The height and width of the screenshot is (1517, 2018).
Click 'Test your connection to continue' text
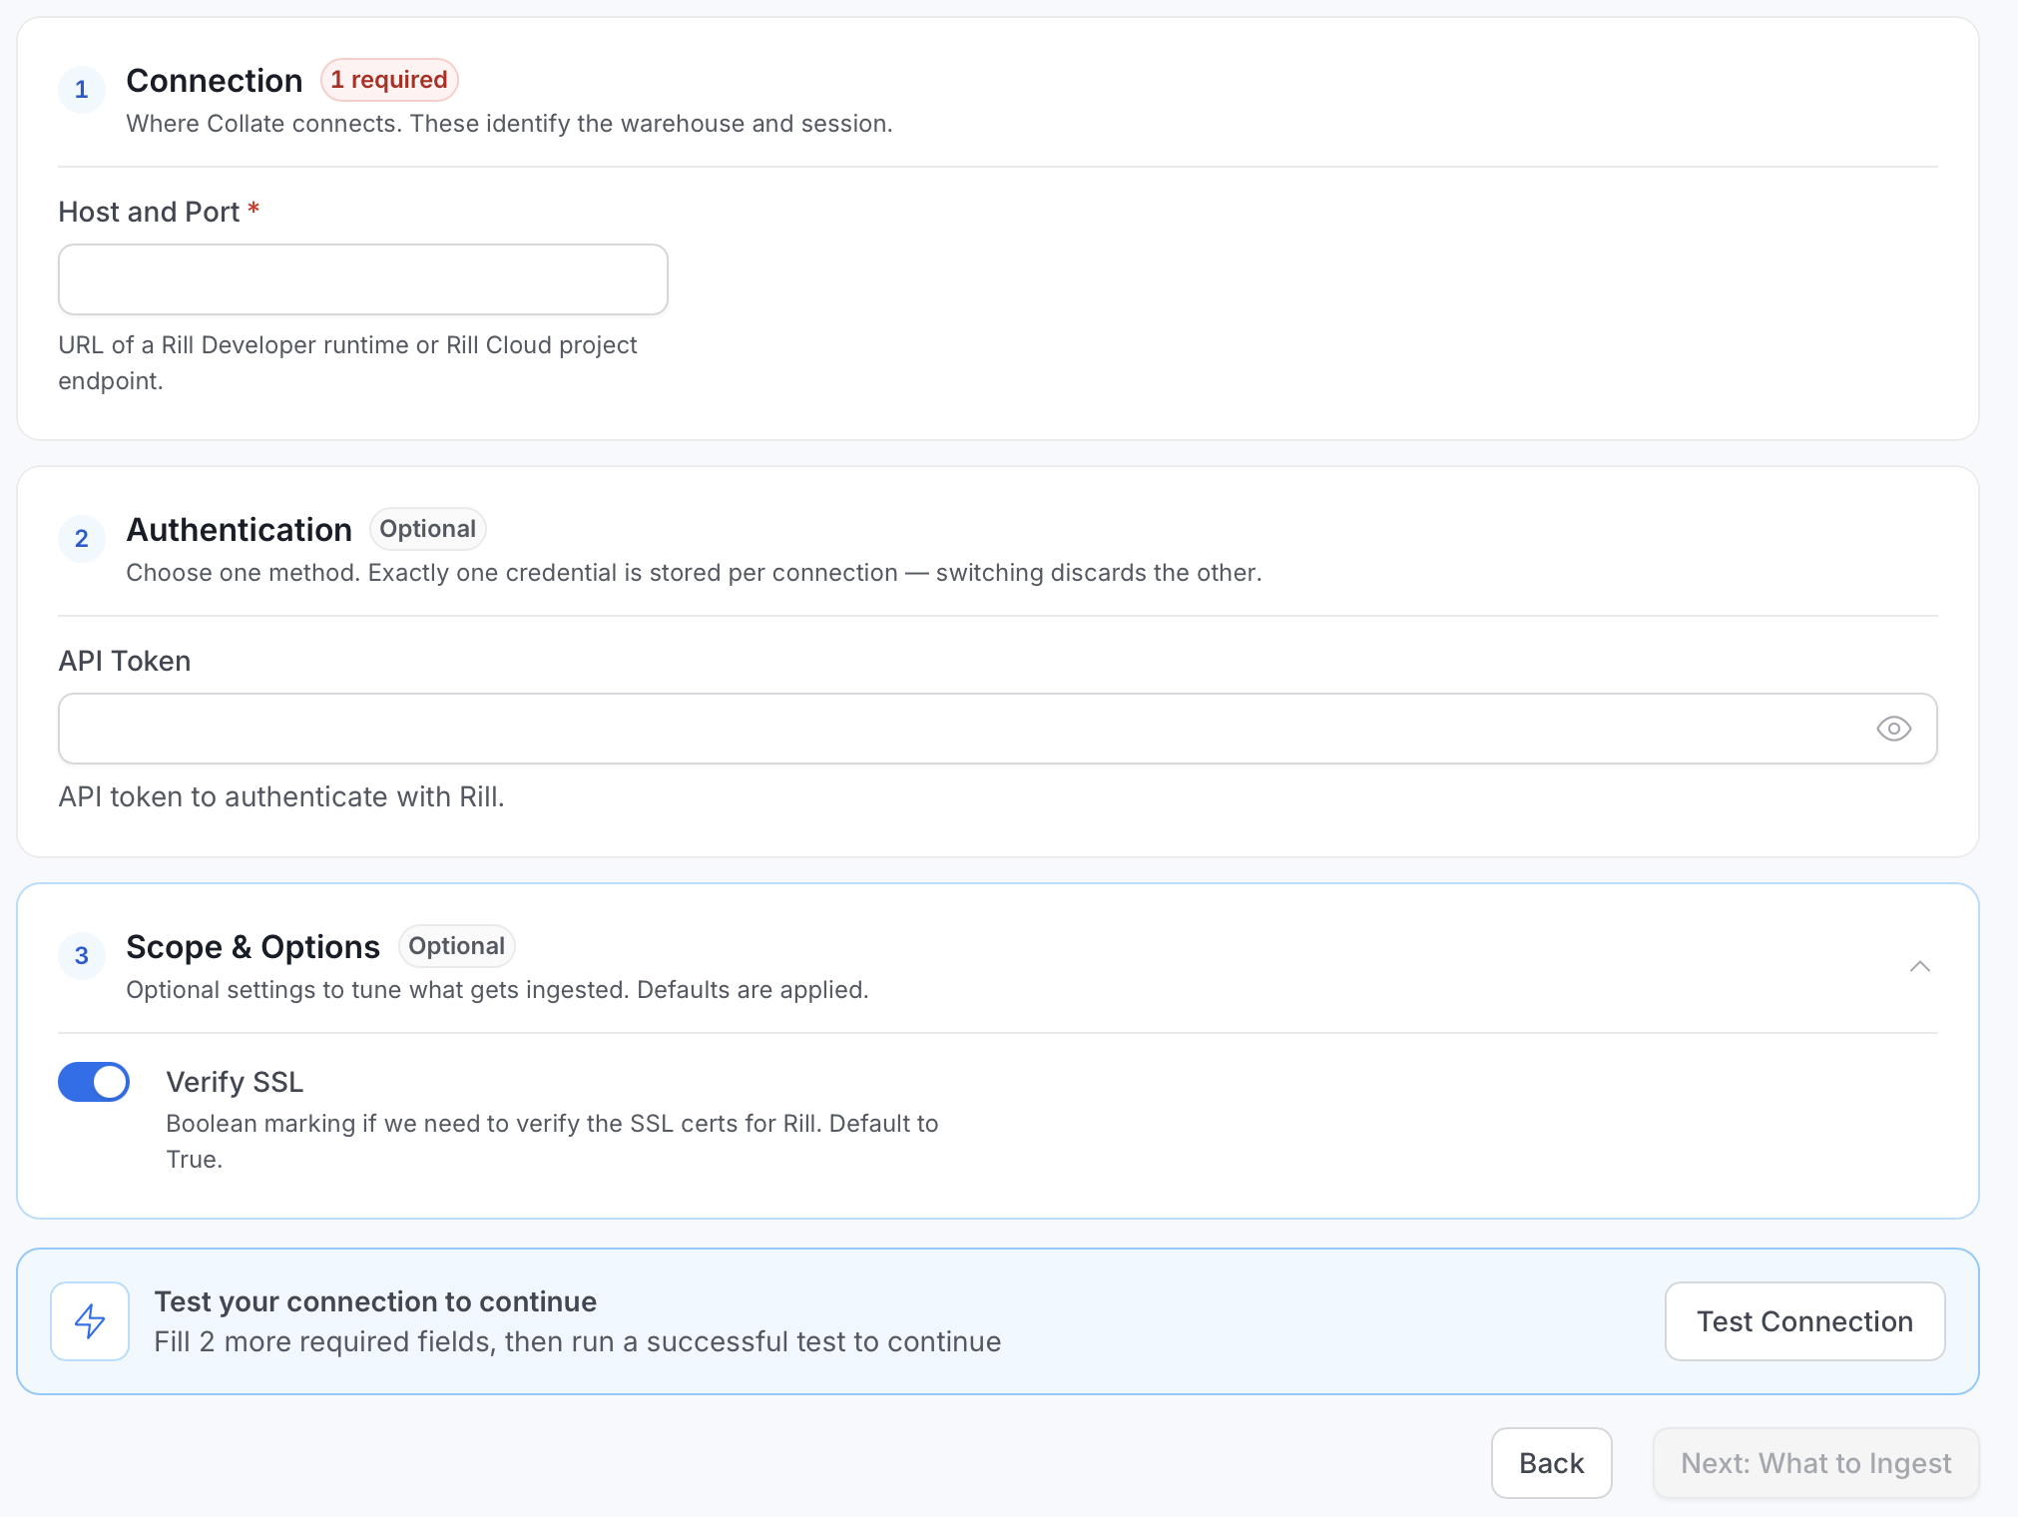pos(375,1301)
